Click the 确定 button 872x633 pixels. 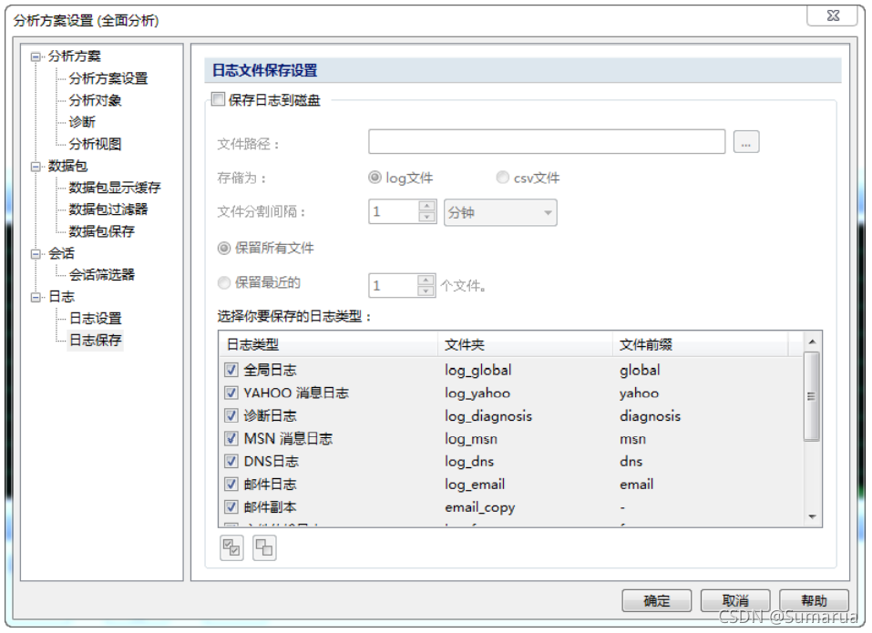[x=657, y=601]
